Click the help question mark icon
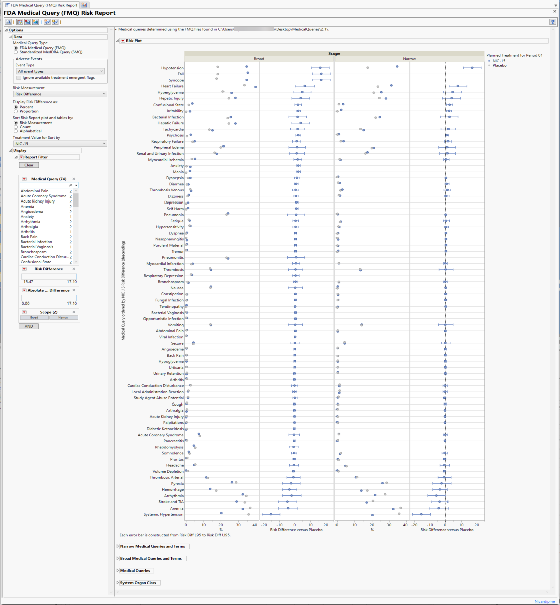The image size is (560, 605). coord(552,22)
